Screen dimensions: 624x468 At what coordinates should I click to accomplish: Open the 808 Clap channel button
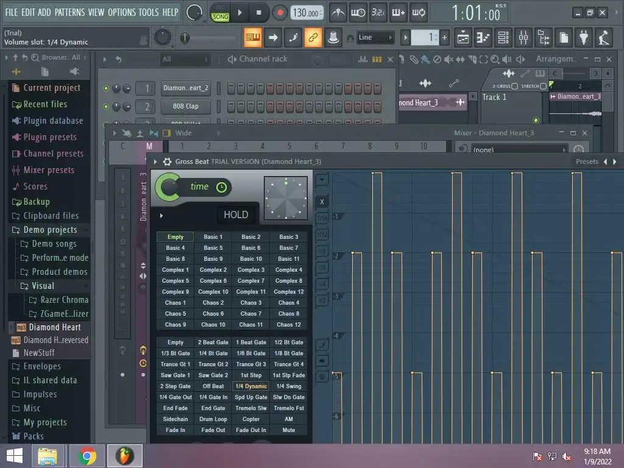tap(186, 106)
